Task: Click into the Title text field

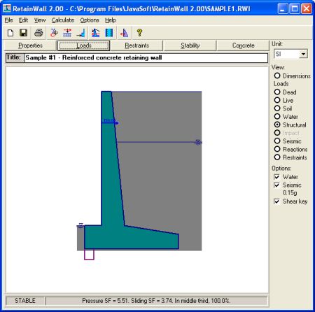Action: pyautogui.click(x=146, y=58)
